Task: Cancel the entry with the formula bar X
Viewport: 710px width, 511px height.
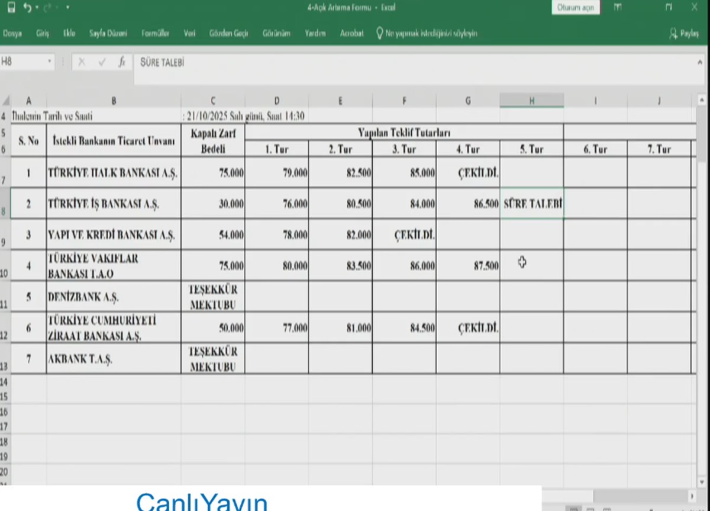Action: pyautogui.click(x=82, y=62)
